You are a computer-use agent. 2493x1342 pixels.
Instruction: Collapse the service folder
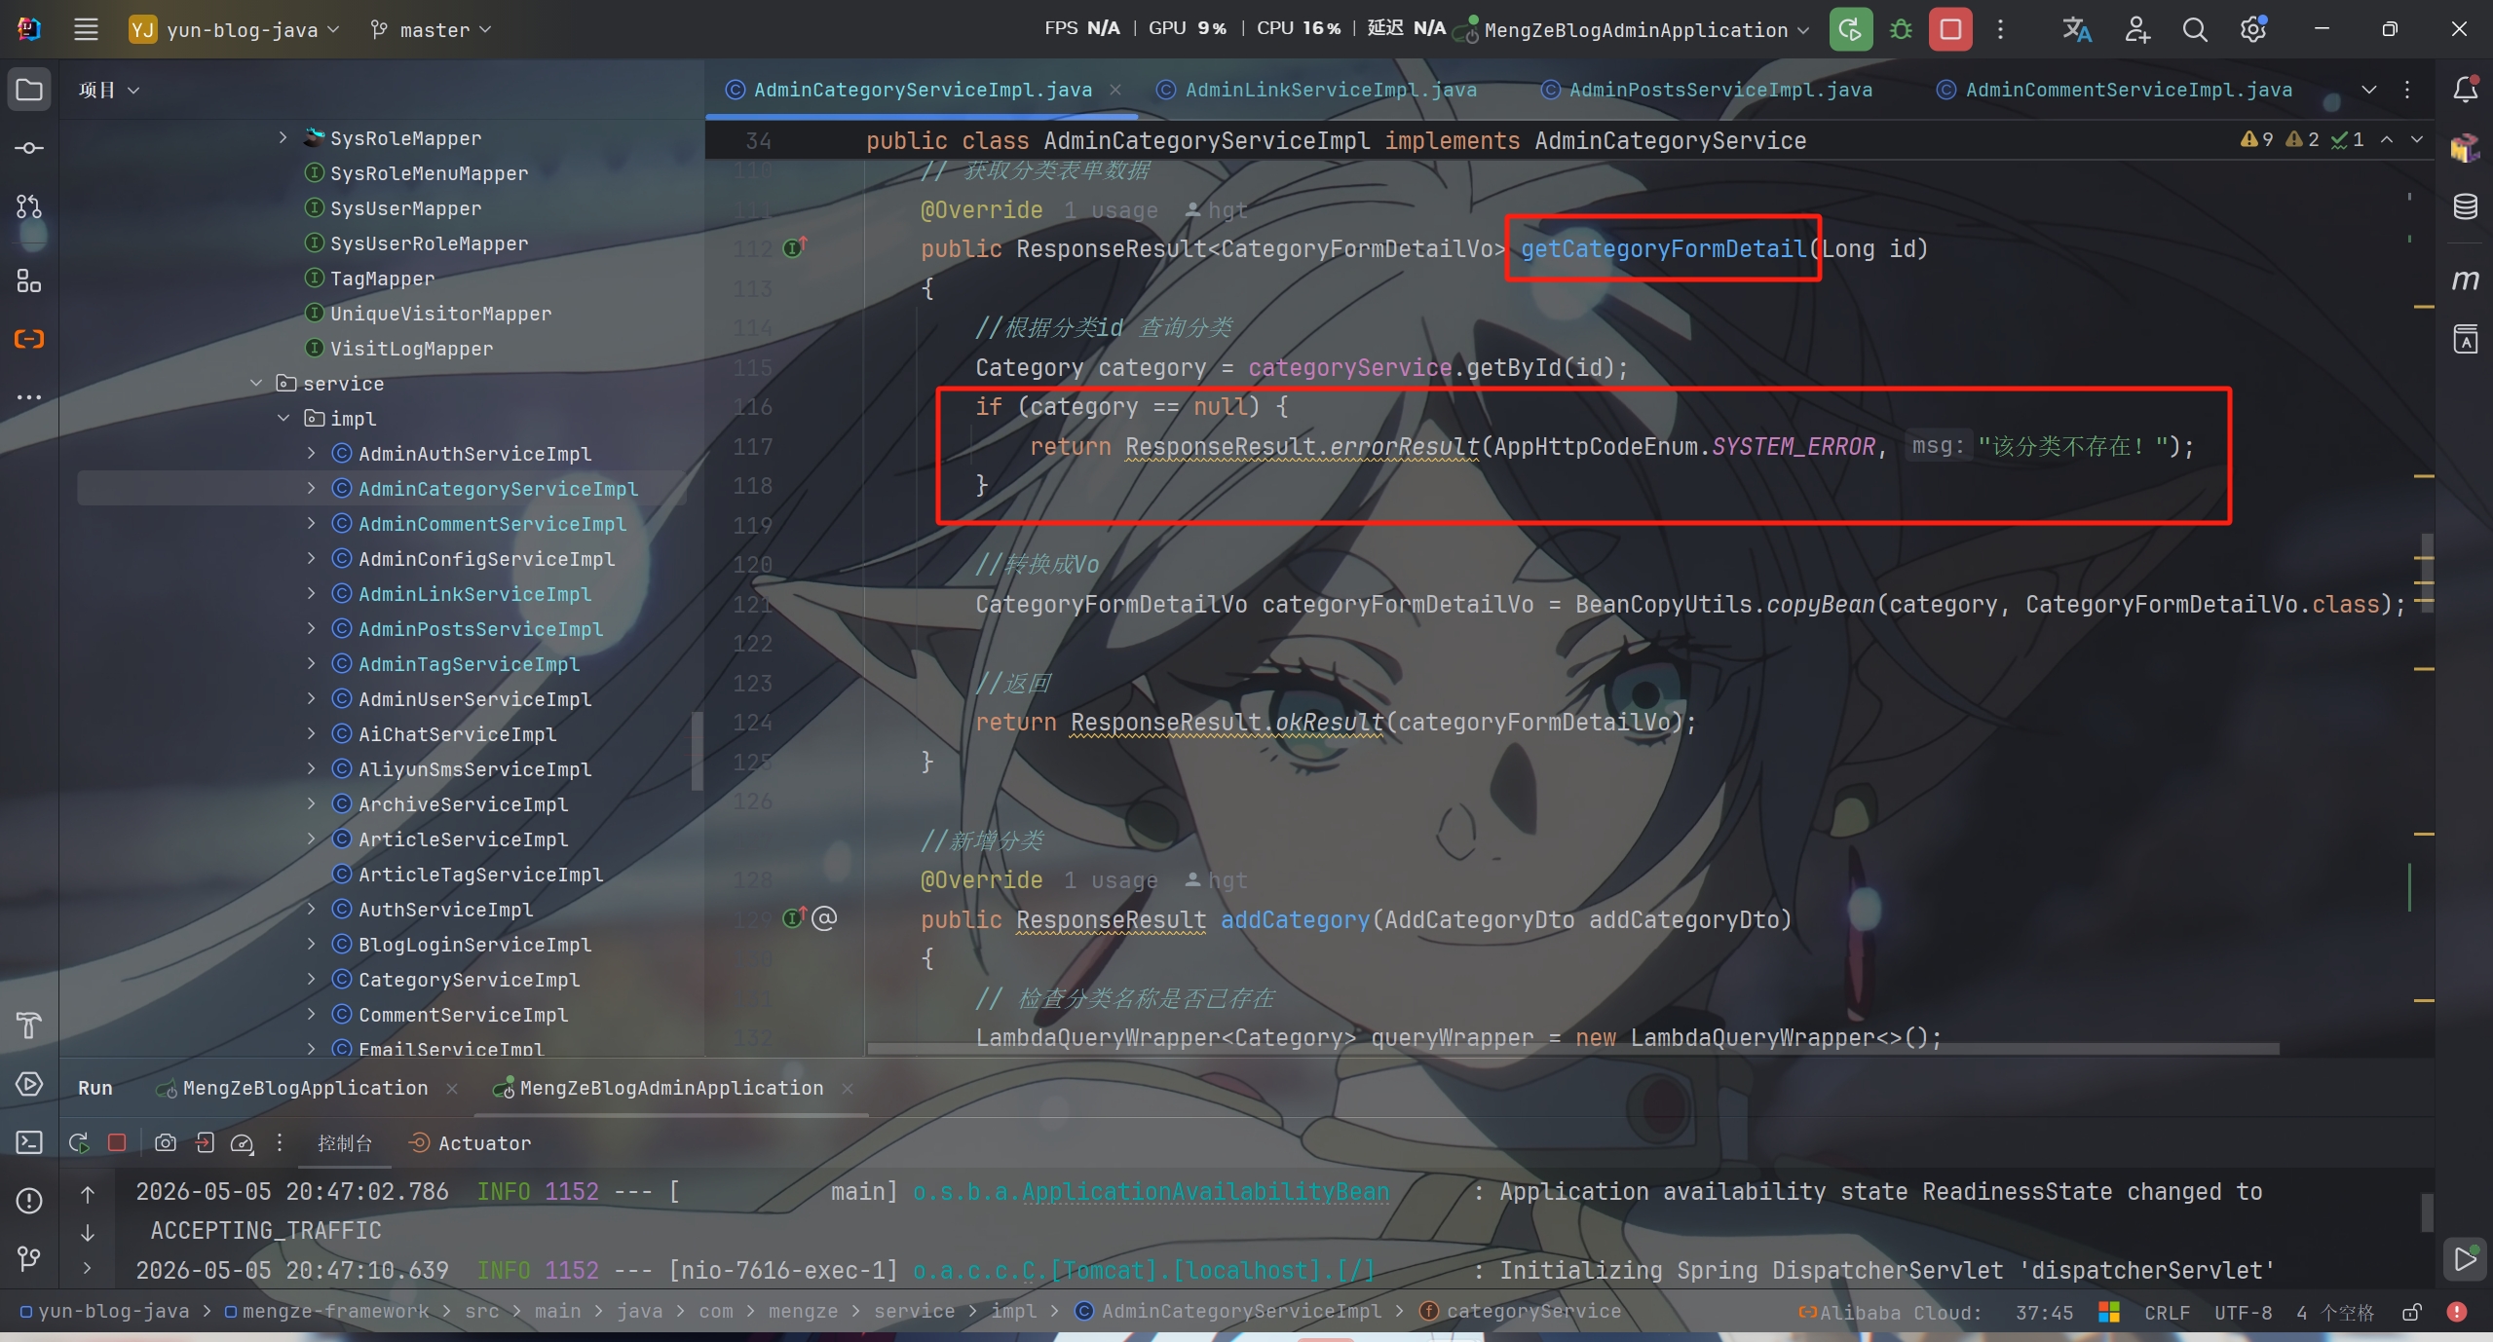pos(256,383)
